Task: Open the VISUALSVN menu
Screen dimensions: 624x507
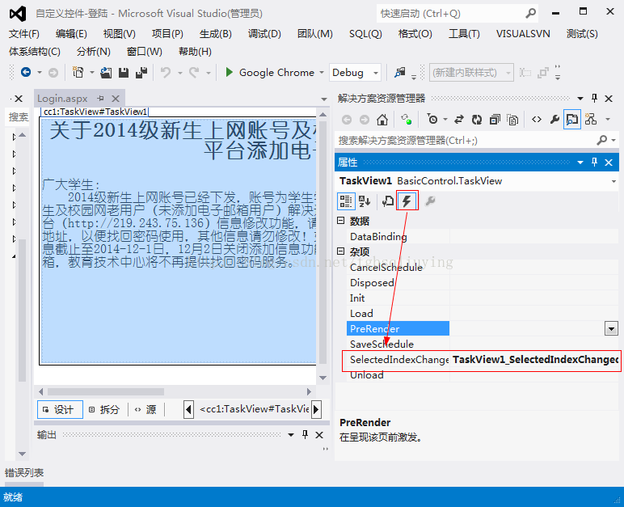Action: [523, 34]
